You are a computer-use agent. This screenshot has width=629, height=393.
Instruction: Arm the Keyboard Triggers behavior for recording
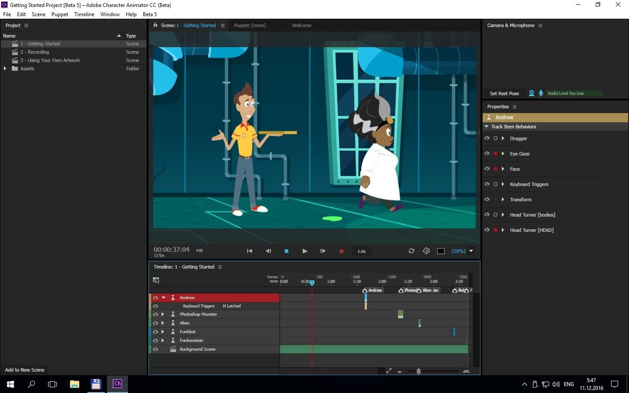coord(495,184)
